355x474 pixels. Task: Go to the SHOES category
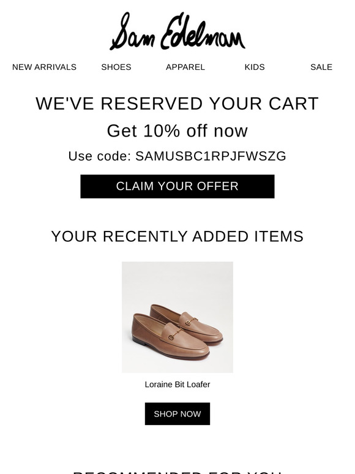pos(116,67)
